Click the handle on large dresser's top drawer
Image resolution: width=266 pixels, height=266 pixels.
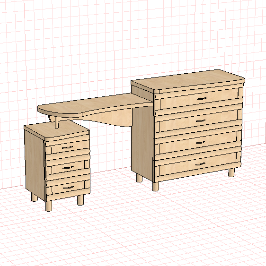pyautogui.click(x=202, y=99)
